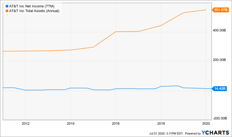The image size is (232, 137).
Task: Click the 2014 x-axis label
Action: tap(71, 123)
